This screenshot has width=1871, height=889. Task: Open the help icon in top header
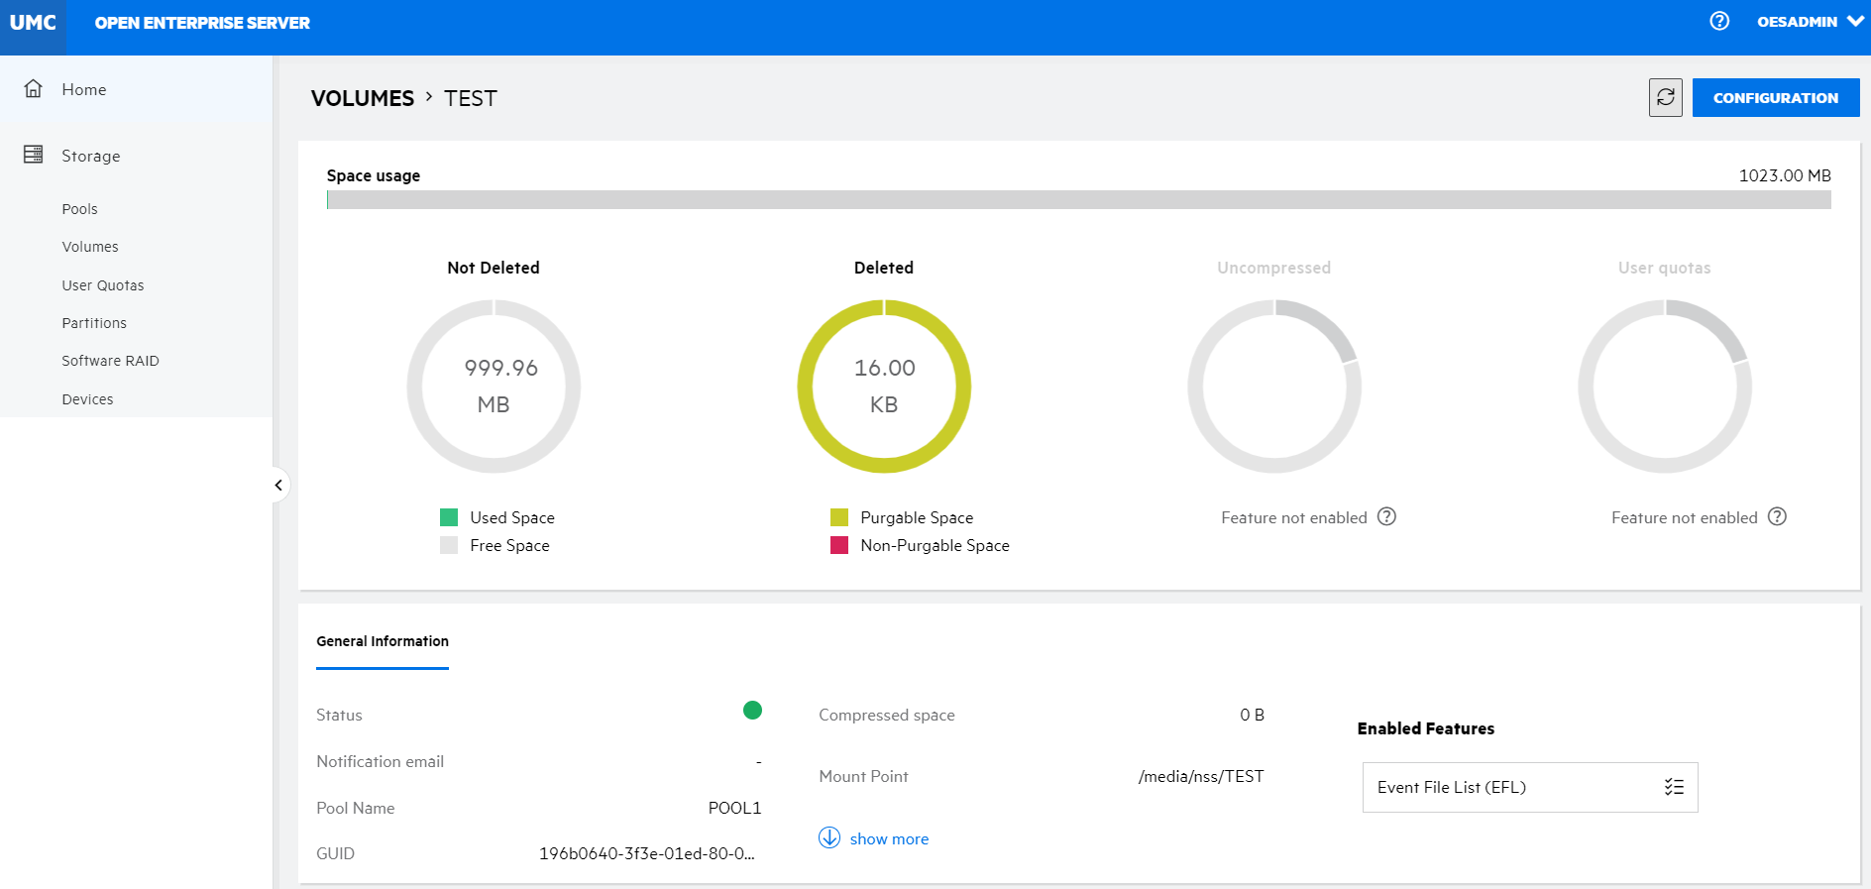(x=1719, y=21)
